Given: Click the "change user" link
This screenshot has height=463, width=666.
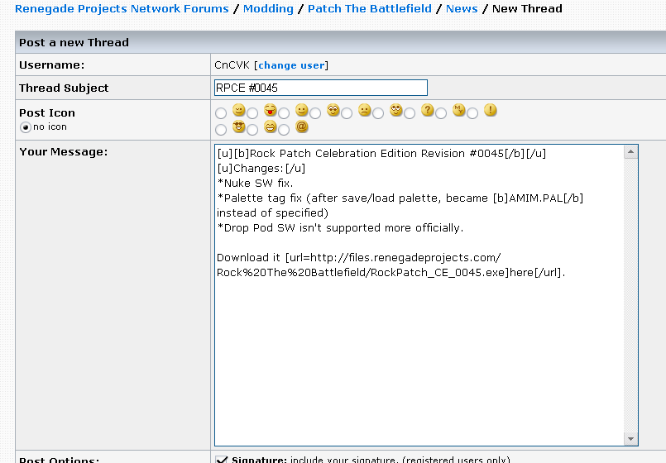Looking at the screenshot, I should point(291,65).
